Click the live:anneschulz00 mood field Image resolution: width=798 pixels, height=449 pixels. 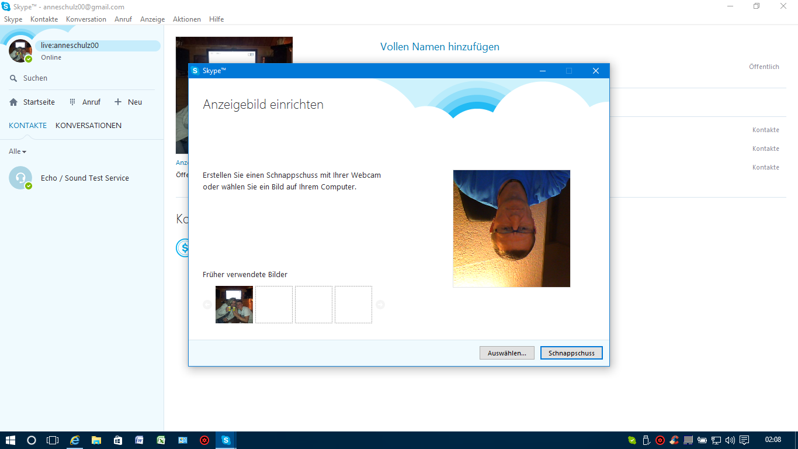coord(98,46)
